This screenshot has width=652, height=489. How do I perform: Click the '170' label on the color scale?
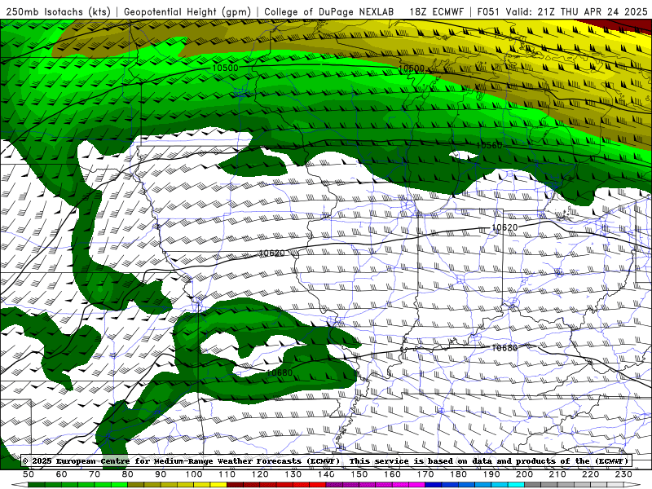point(425,474)
